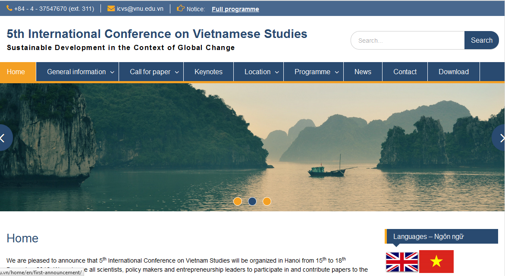Image resolution: width=505 pixels, height=276 pixels.
Task: Select the second carousel slide dot
Action: (252, 201)
